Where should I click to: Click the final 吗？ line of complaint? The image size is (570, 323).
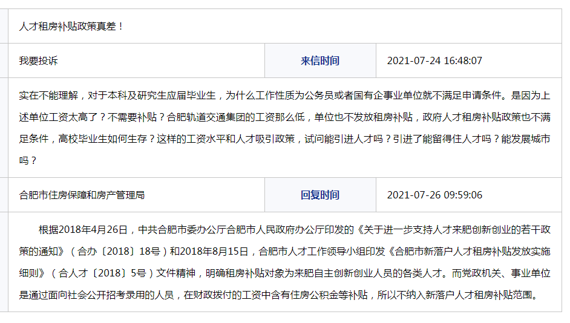click(28, 160)
